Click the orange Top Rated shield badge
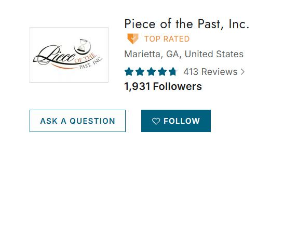284x234 pixels. pyautogui.click(x=133, y=38)
